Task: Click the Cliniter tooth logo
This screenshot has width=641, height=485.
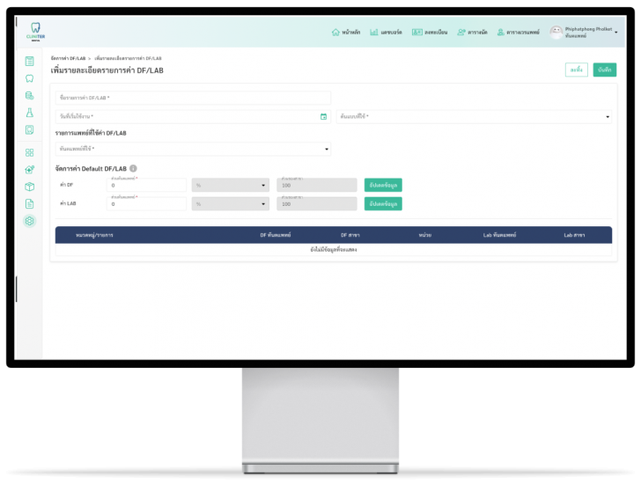Action: click(x=35, y=32)
